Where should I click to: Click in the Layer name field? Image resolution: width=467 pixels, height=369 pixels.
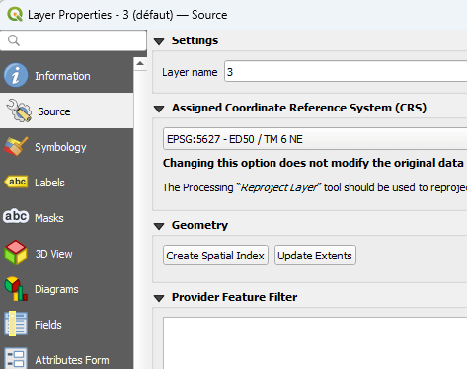(346, 71)
